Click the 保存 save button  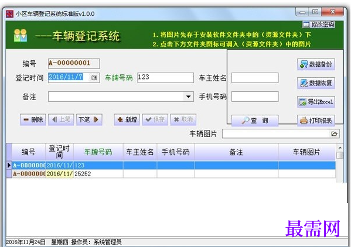155,119
